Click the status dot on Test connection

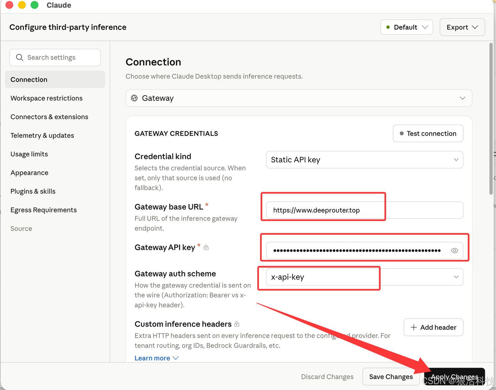click(x=402, y=134)
